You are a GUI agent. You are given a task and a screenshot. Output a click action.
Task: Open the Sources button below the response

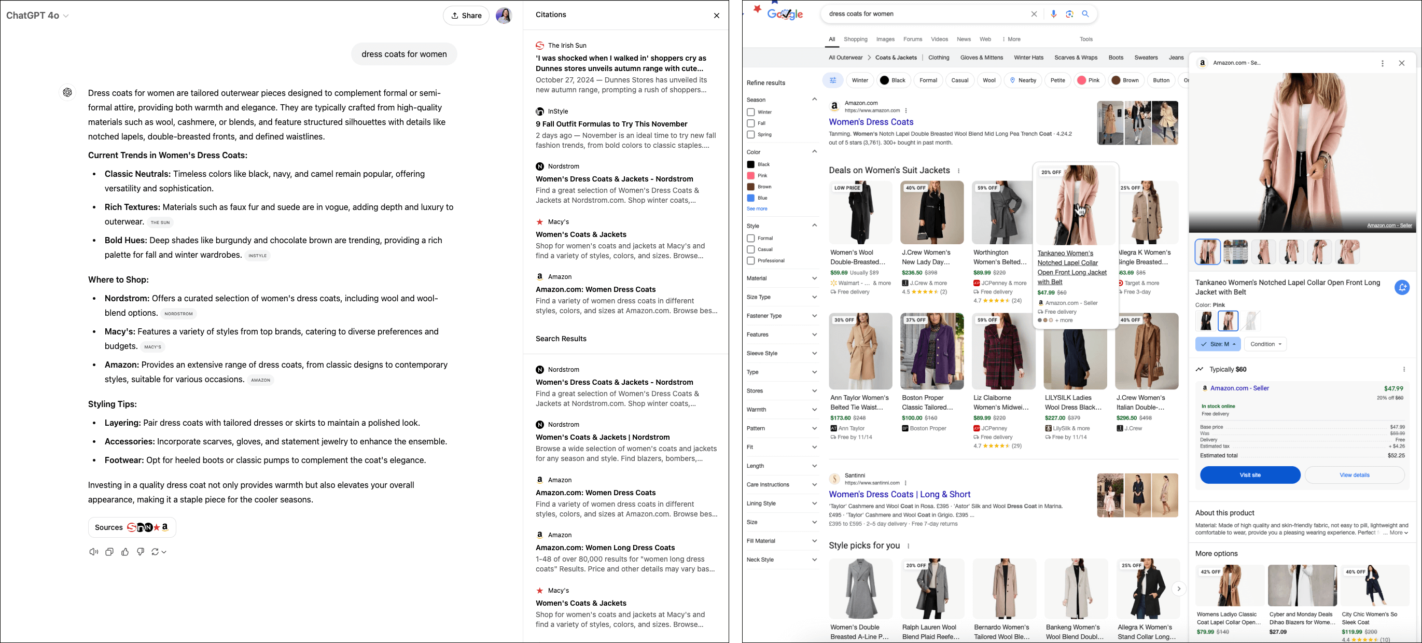[x=132, y=527]
